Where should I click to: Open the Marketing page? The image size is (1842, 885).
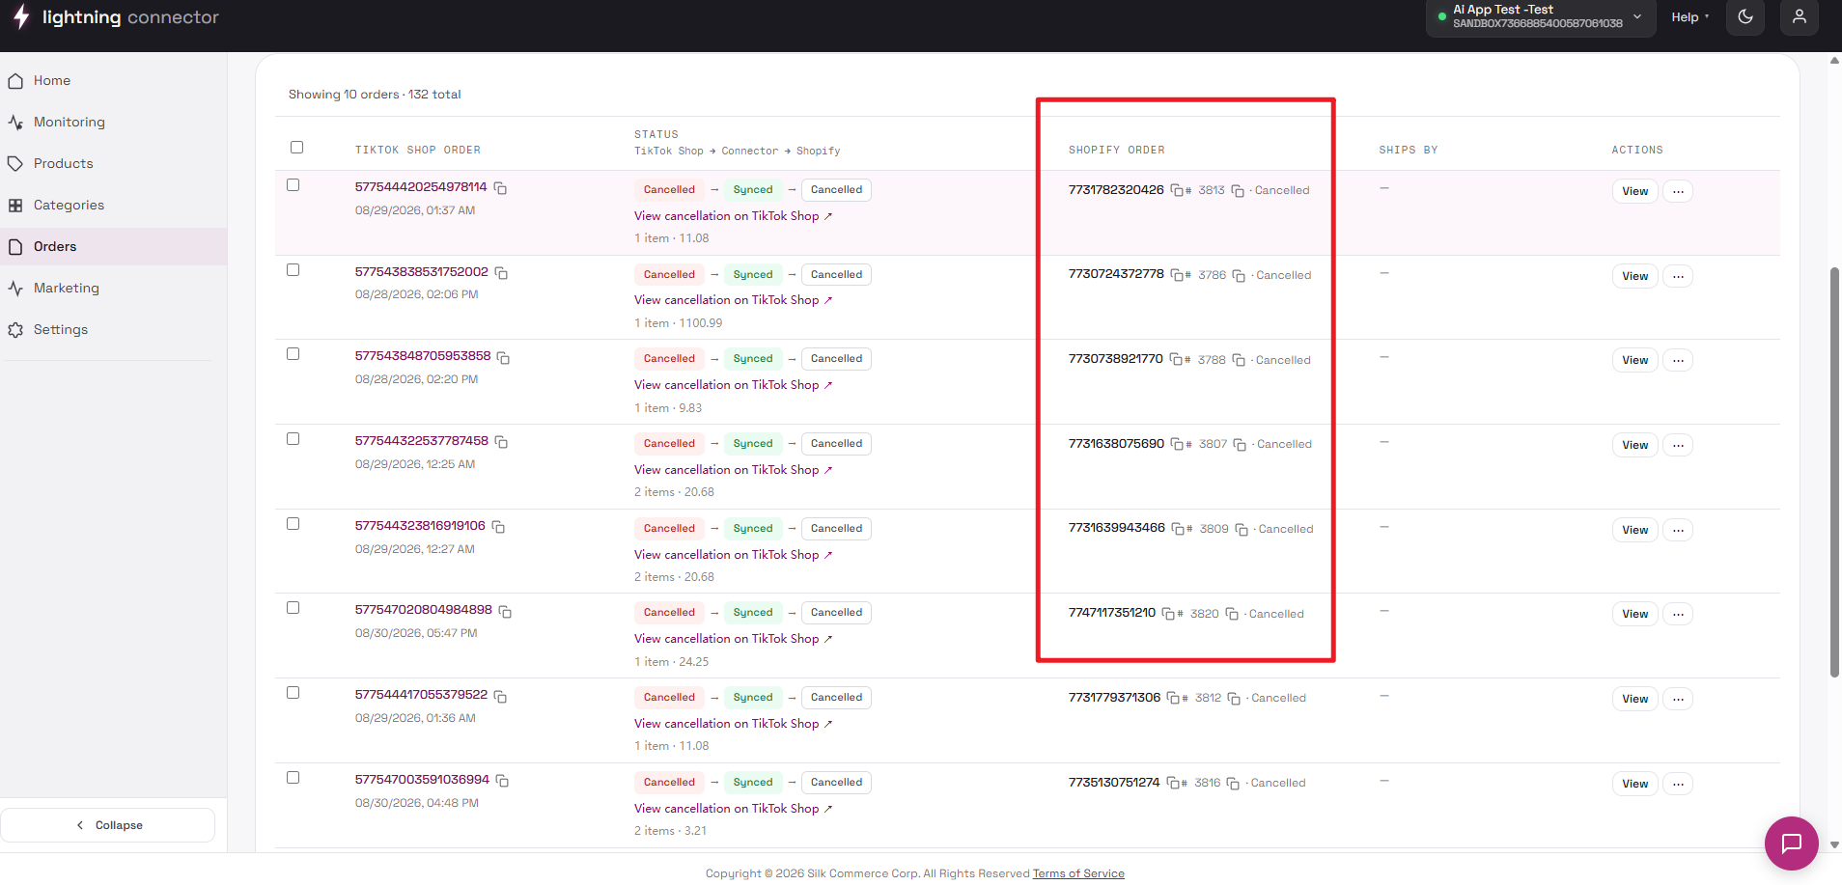114,288
